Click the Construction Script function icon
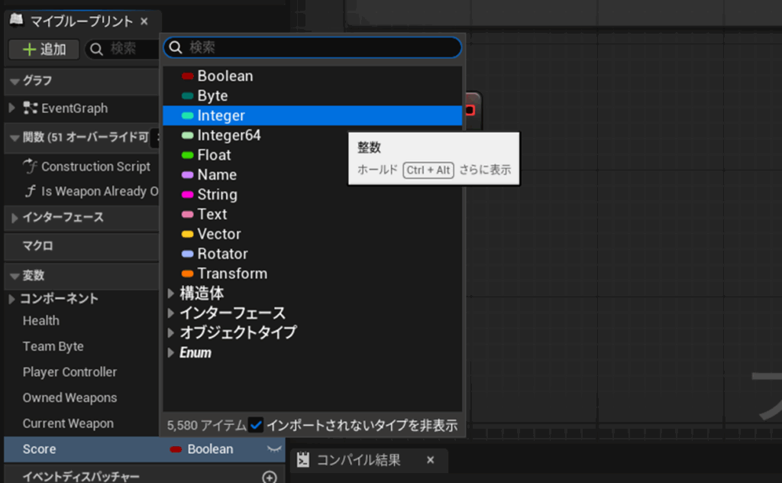 coord(31,167)
